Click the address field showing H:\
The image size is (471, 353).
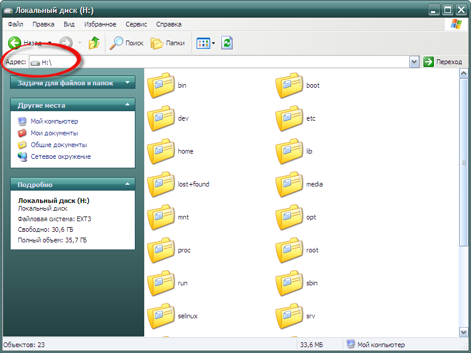coord(224,62)
